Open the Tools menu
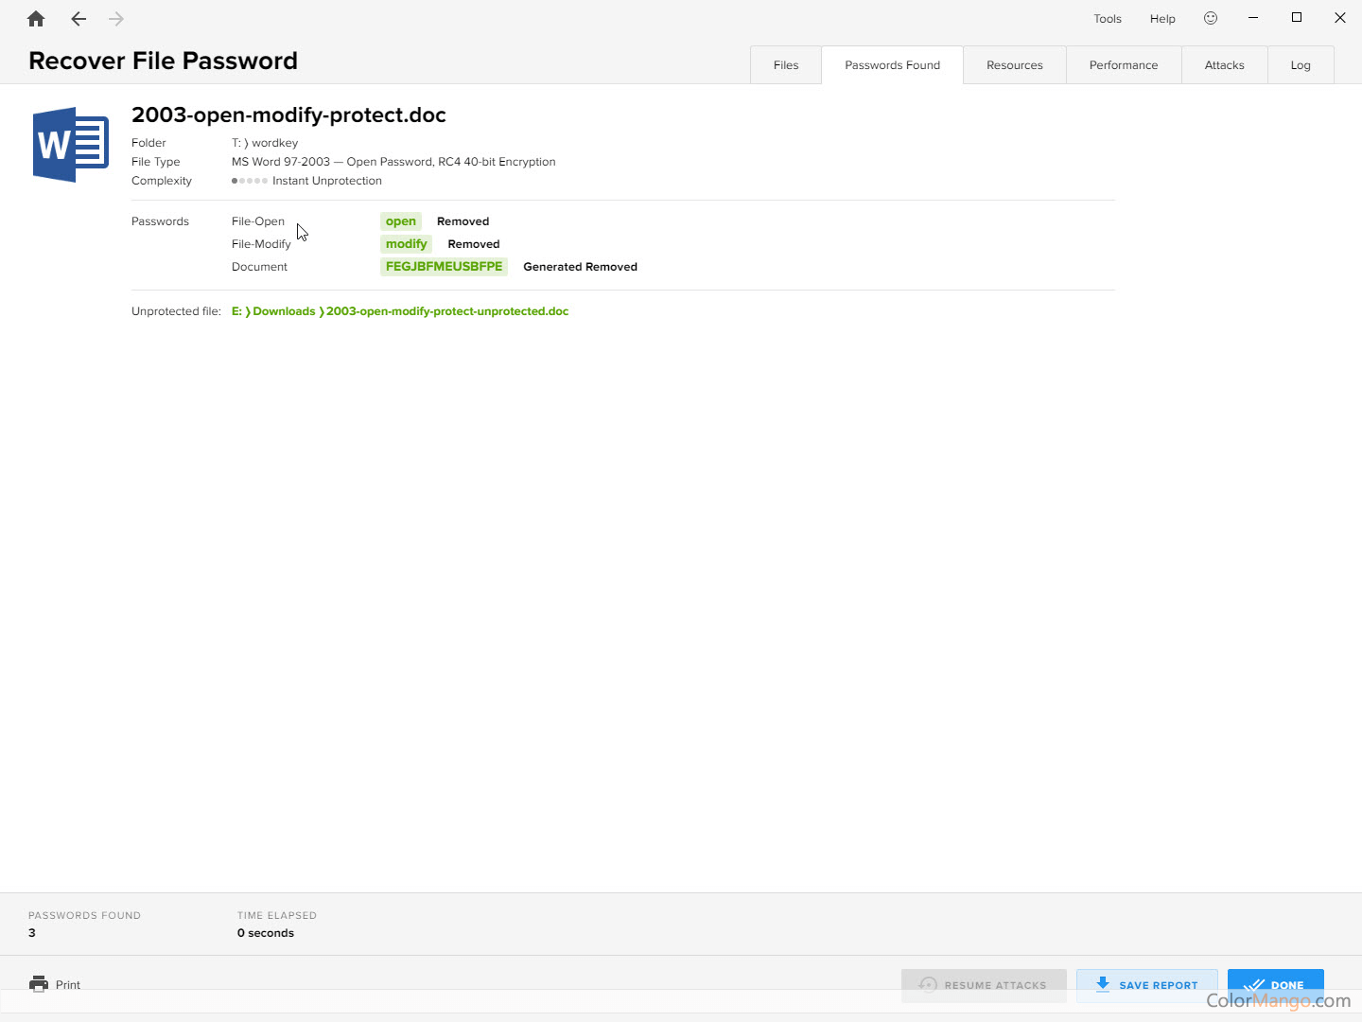 click(1108, 19)
